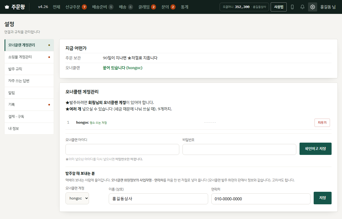Click 90일이 지나면 저절로 지웁니다 text

[x=130, y=58]
